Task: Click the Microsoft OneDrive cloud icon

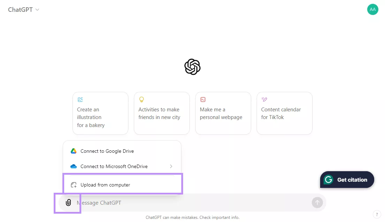Action: pyautogui.click(x=74, y=166)
